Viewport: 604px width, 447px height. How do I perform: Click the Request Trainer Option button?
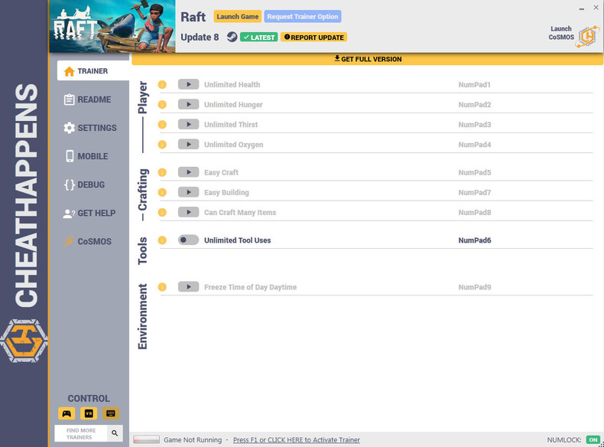coord(303,17)
